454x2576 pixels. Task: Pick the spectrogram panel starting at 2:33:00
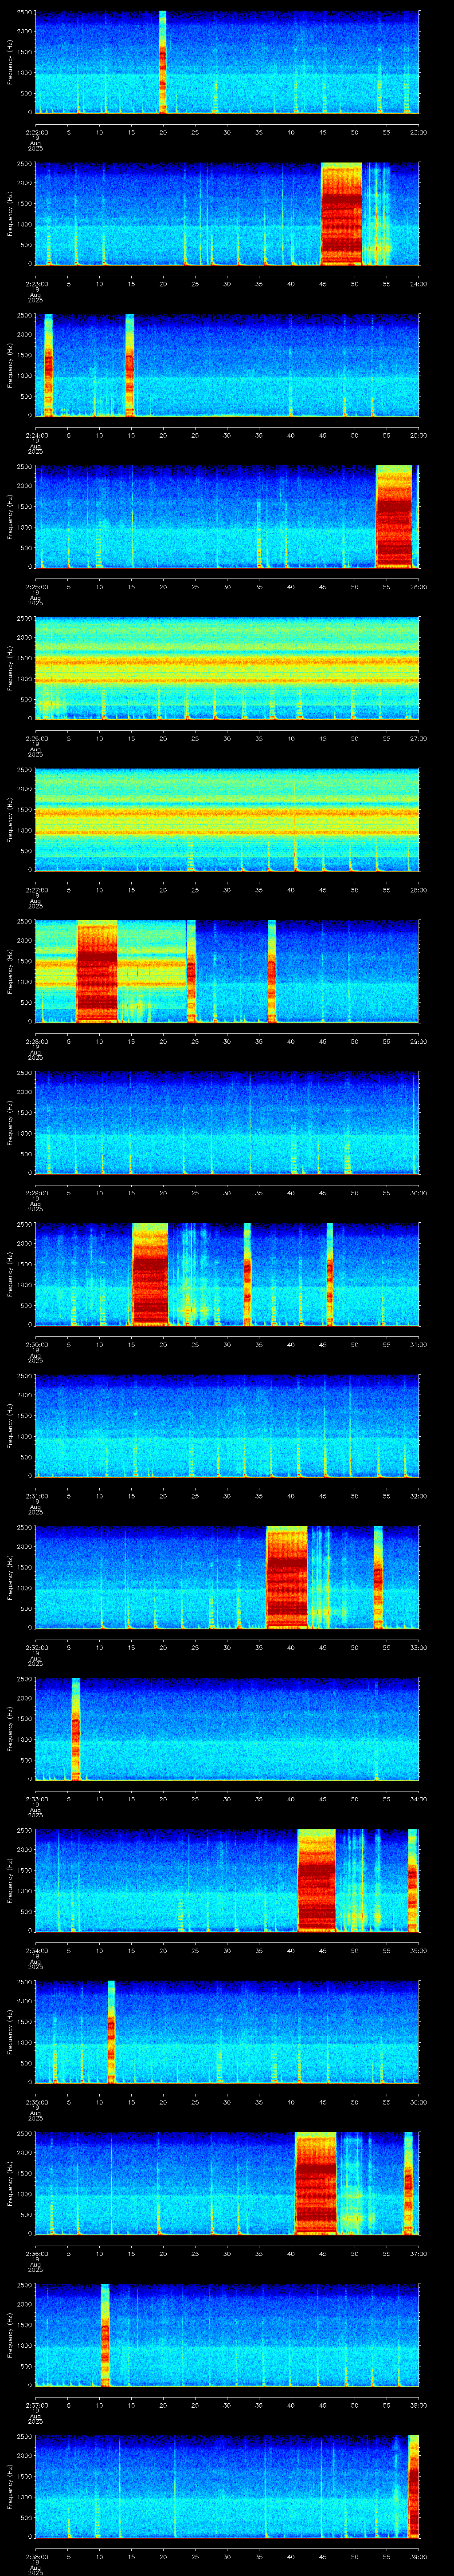(227, 1729)
